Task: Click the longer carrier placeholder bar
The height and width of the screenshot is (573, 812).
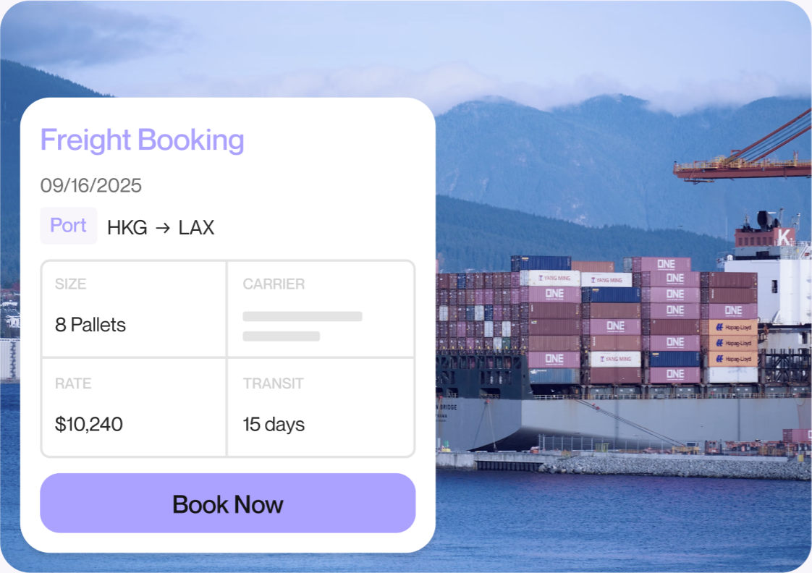Action: tap(303, 316)
